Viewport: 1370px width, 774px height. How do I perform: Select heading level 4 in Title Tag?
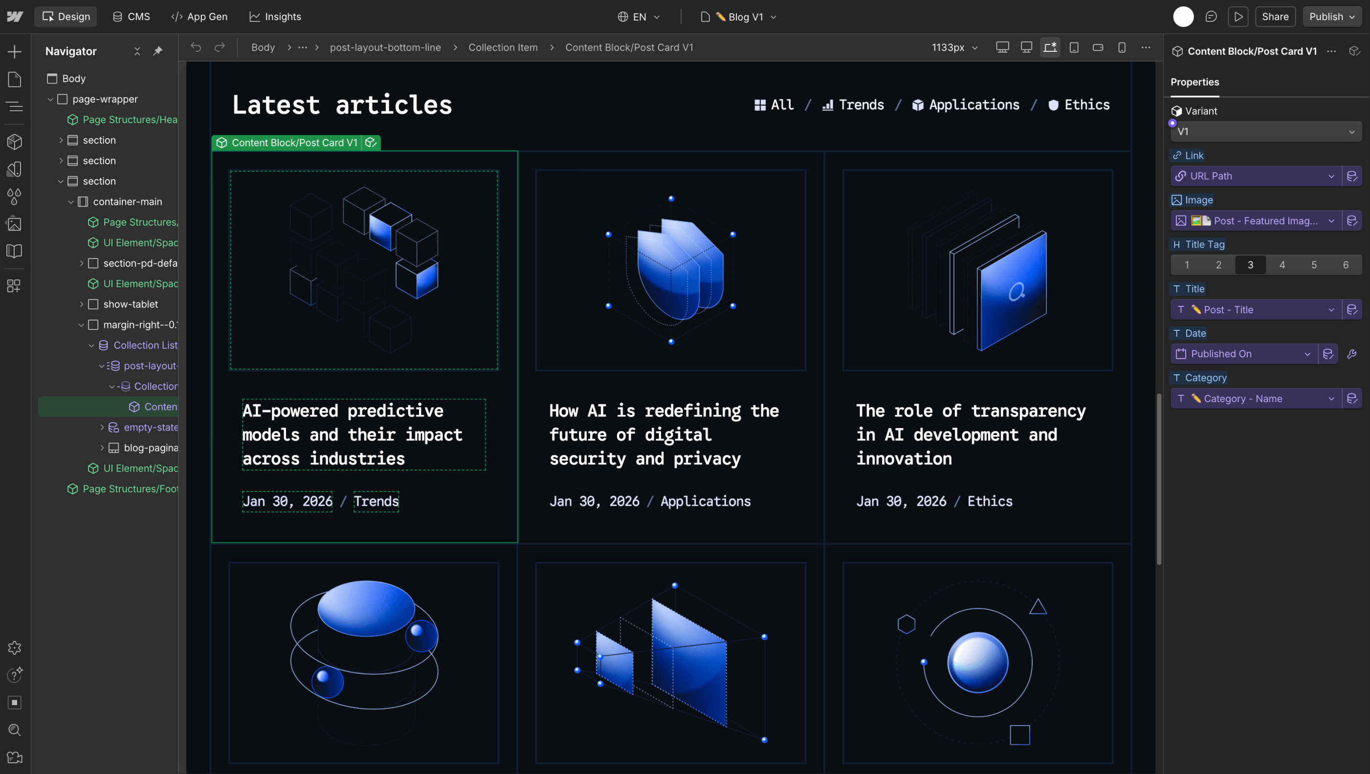1282,264
